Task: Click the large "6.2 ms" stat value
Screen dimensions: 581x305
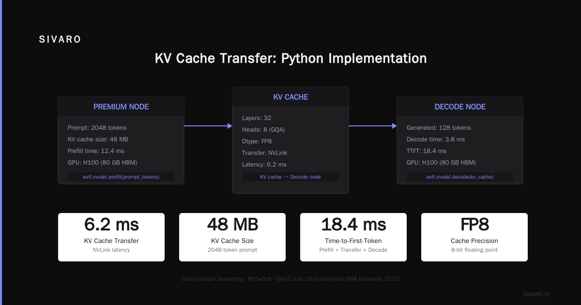Action: (x=111, y=224)
